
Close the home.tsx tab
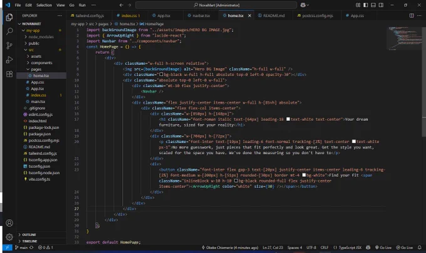pos(249,16)
